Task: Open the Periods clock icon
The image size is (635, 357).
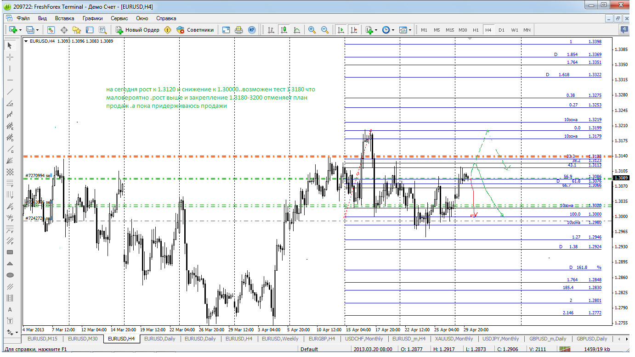Action: pos(386,30)
